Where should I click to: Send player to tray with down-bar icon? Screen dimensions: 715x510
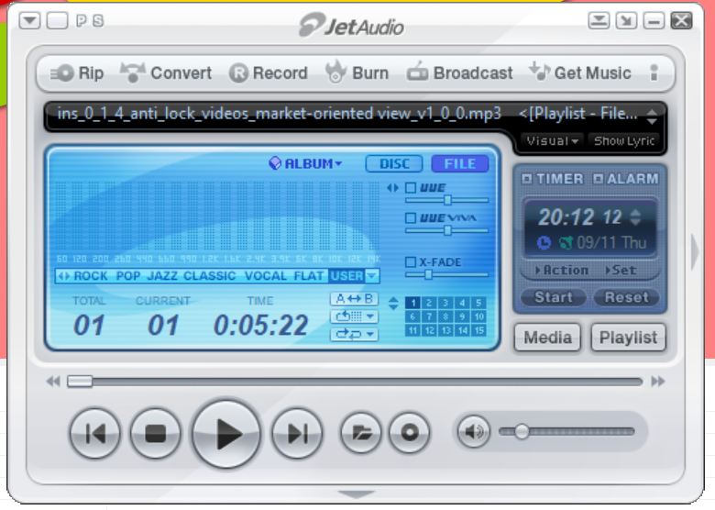click(599, 20)
